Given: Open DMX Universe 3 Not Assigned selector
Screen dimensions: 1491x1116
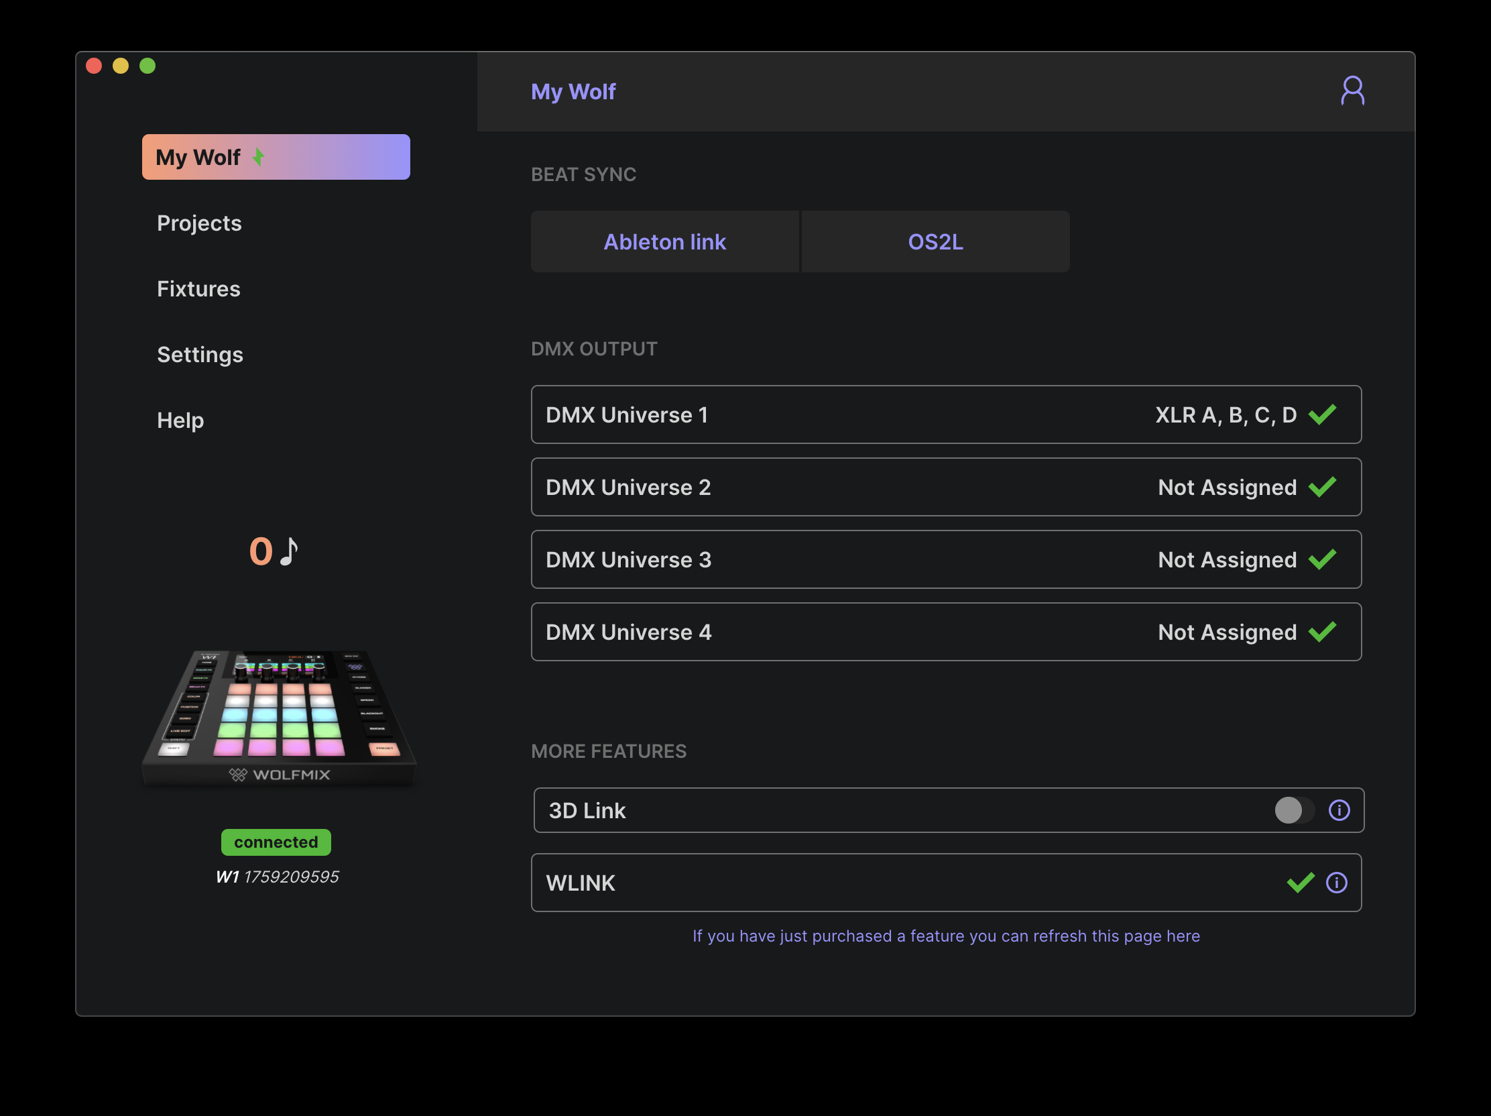Looking at the screenshot, I should (1226, 560).
